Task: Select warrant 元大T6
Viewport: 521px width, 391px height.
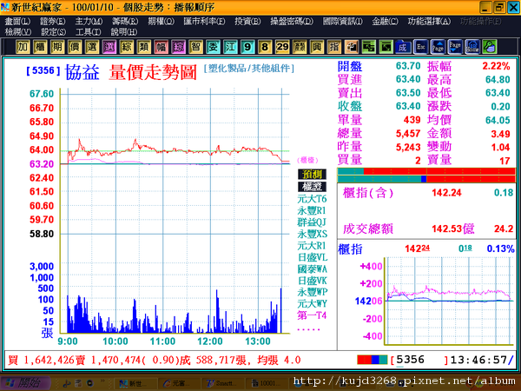Action: [312, 199]
